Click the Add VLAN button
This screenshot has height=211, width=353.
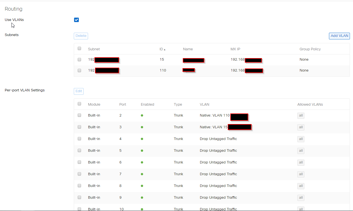(x=339, y=36)
